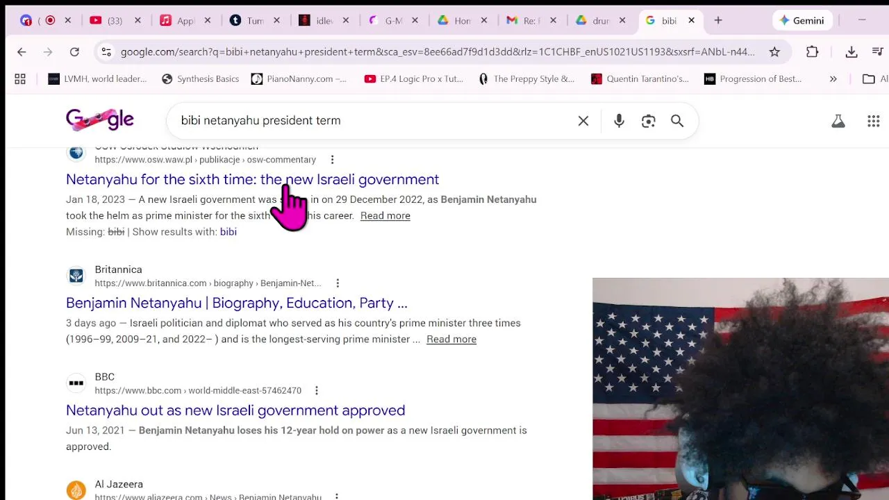Open the PianoNanny.com bookmark
This screenshot has height=500, width=889.
[x=299, y=79]
